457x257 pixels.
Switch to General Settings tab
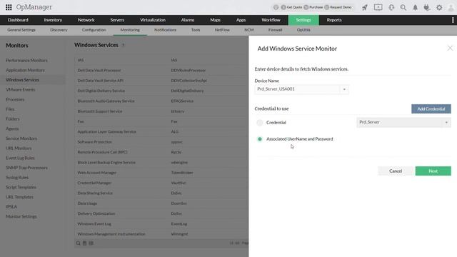pos(21,30)
